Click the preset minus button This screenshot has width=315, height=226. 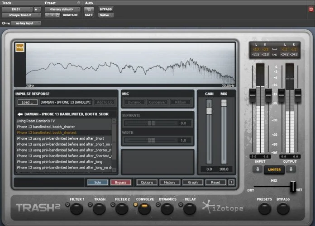click(47, 15)
